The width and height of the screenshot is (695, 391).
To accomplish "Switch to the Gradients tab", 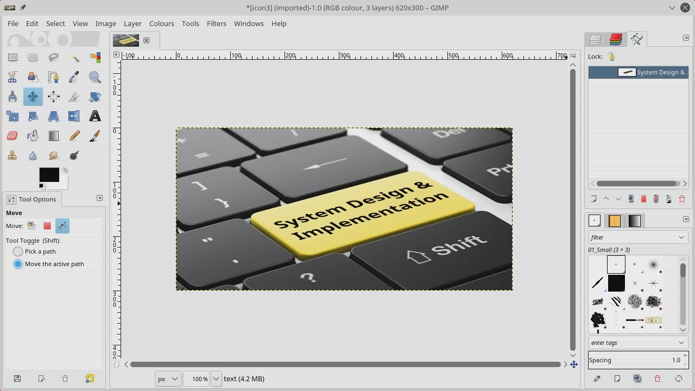I will point(635,220).
